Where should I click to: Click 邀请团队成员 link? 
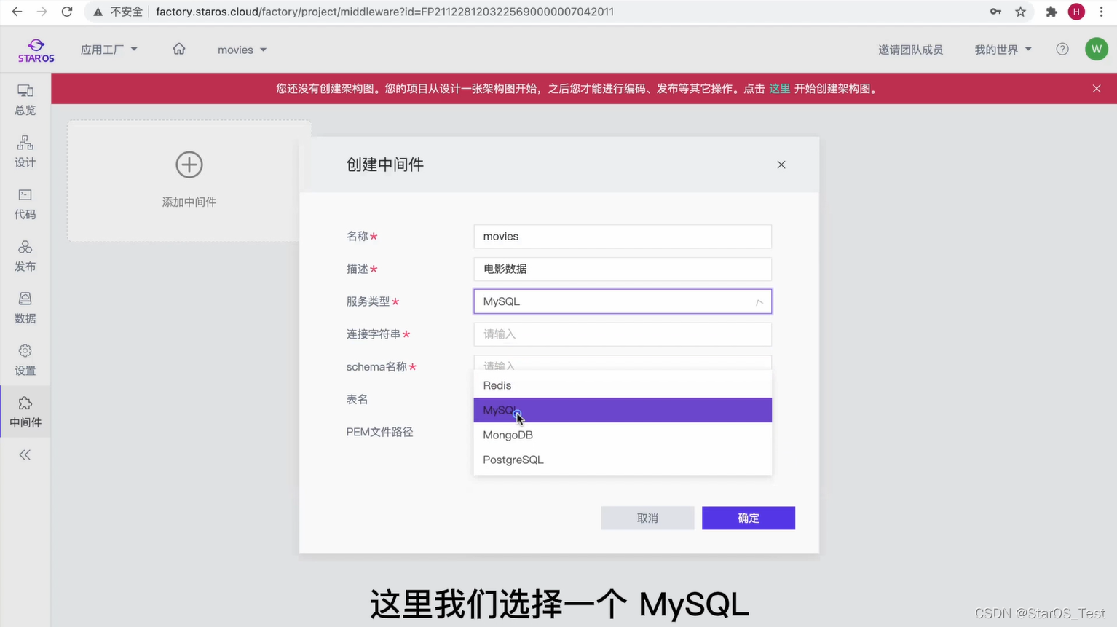tap(910, 50)
